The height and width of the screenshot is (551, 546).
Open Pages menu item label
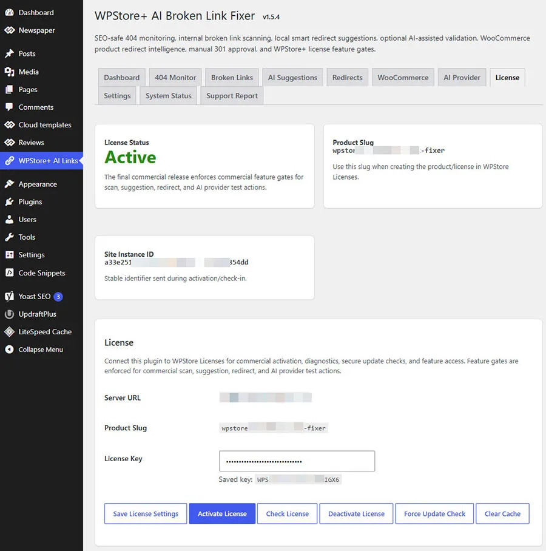tap(28, 90)
